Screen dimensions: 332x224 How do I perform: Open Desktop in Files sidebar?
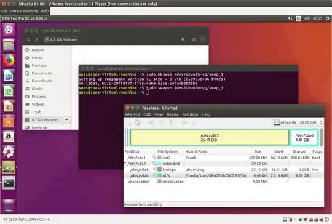click(x=47, y=65)
